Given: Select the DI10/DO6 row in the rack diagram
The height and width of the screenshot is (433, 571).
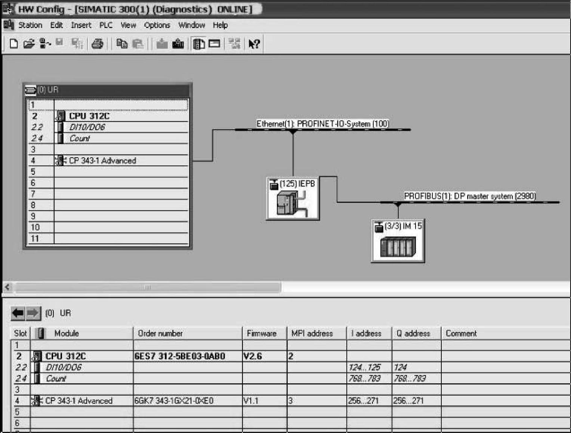Looking at the screenshot, I should point(108,127).
